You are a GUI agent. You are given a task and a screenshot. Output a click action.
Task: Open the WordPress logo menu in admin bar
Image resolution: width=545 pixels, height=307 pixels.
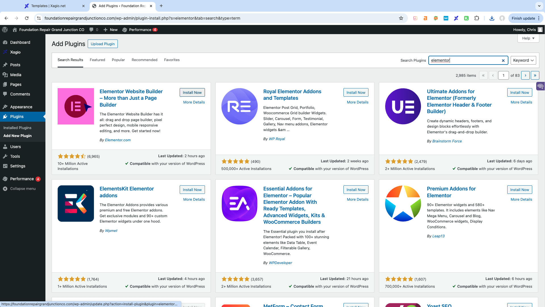tap(5, 30)
